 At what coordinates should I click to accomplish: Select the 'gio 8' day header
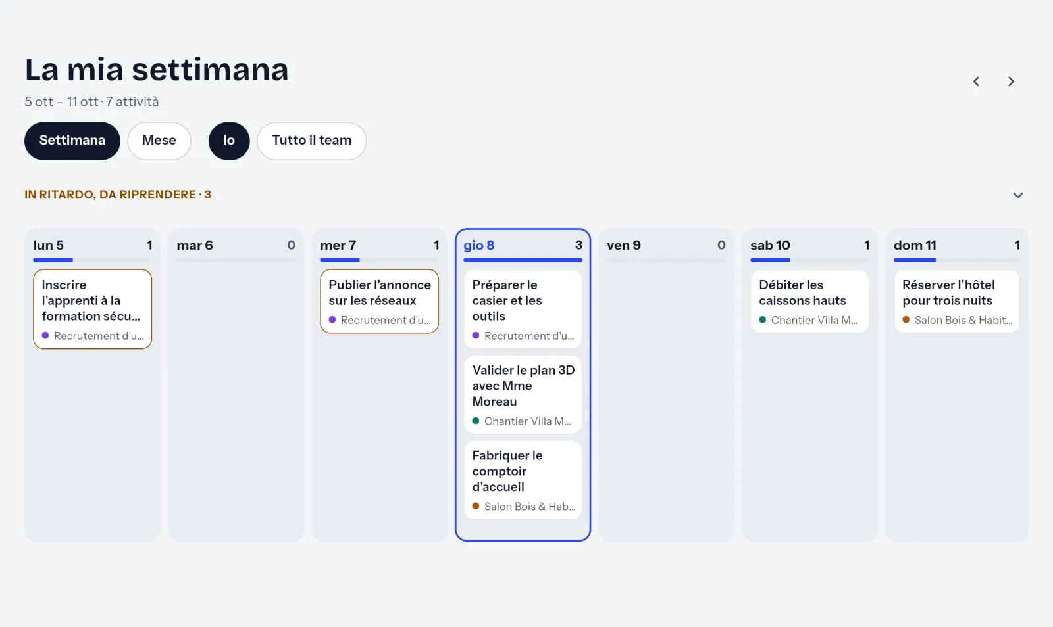[479, 245]
